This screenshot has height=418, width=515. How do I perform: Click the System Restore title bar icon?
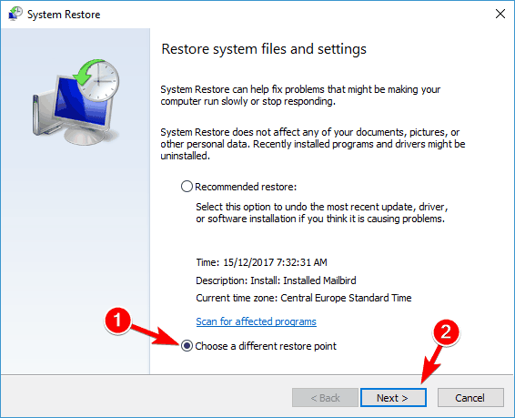pyautogui.click(x=15, y=15)
